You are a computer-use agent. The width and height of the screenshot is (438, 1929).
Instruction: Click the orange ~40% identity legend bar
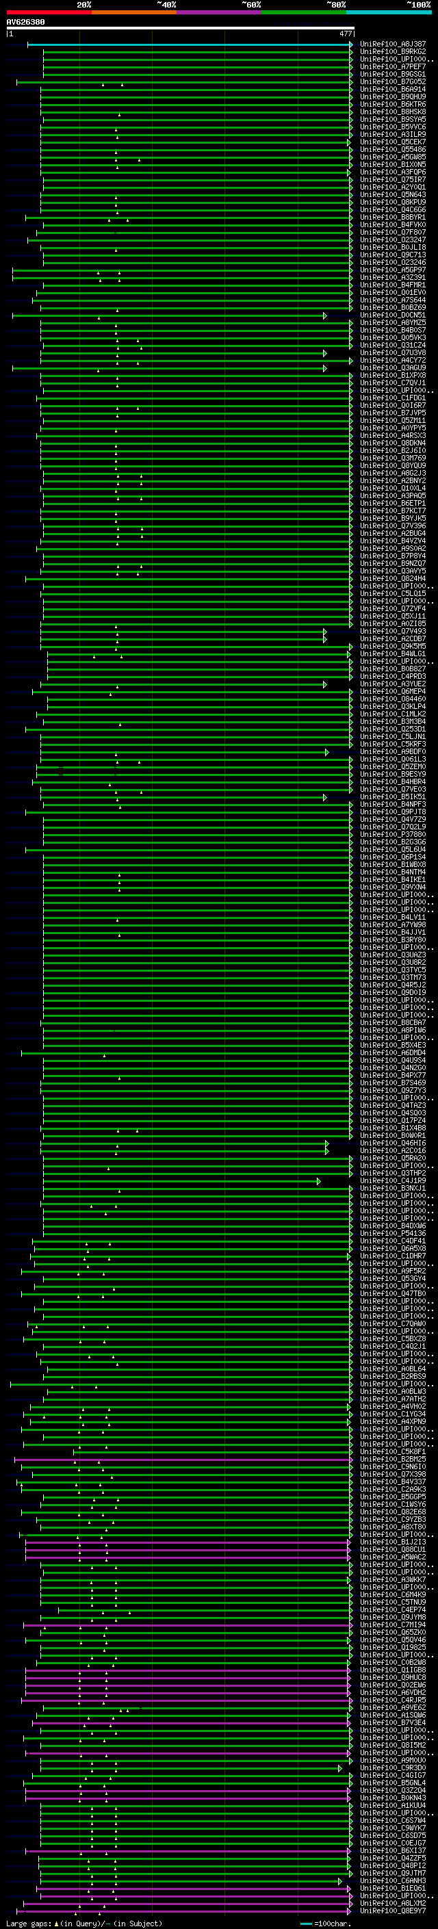pos(134,12)
